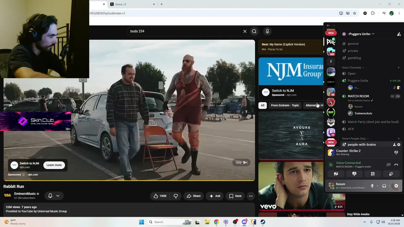This screenshot has width=404, height=227.
Task: Start voice search with the microphone icon
Action: coord(267,31)
